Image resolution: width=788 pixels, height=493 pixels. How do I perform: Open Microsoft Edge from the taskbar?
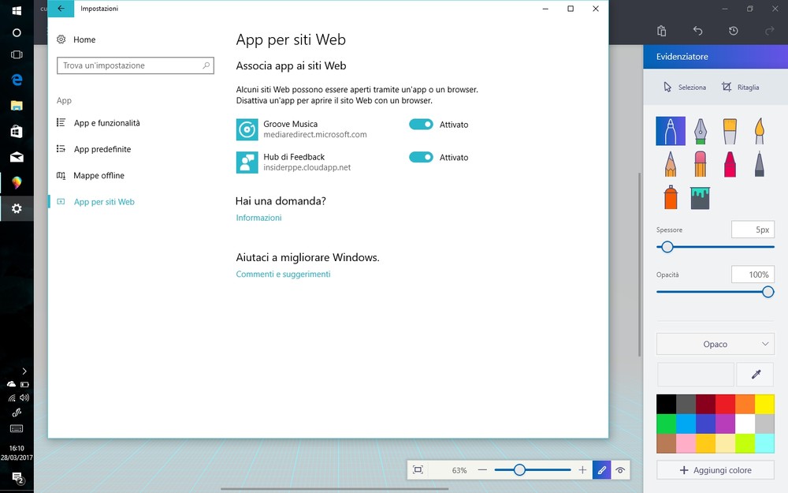[17, 80]
